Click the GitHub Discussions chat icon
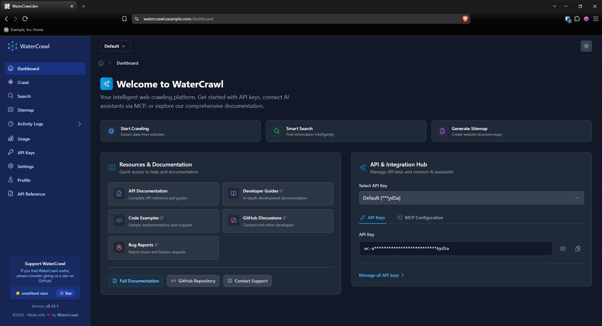The image size is (602, 326). [x=234, y=221]
